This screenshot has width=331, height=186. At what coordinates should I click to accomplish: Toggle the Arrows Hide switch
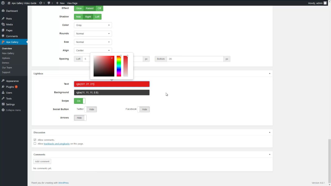(x=80, y=118)
